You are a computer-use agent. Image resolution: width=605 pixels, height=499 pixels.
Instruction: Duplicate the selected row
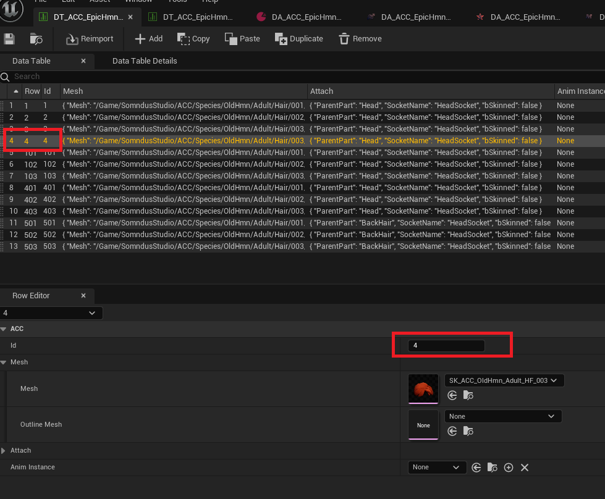coord(298,38)
